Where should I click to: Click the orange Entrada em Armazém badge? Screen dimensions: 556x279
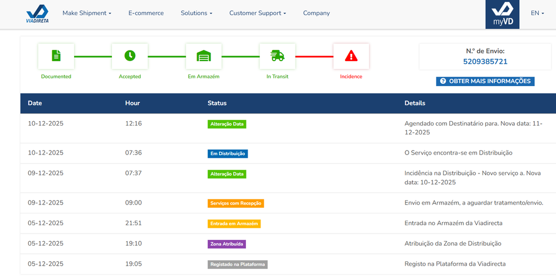234,223
